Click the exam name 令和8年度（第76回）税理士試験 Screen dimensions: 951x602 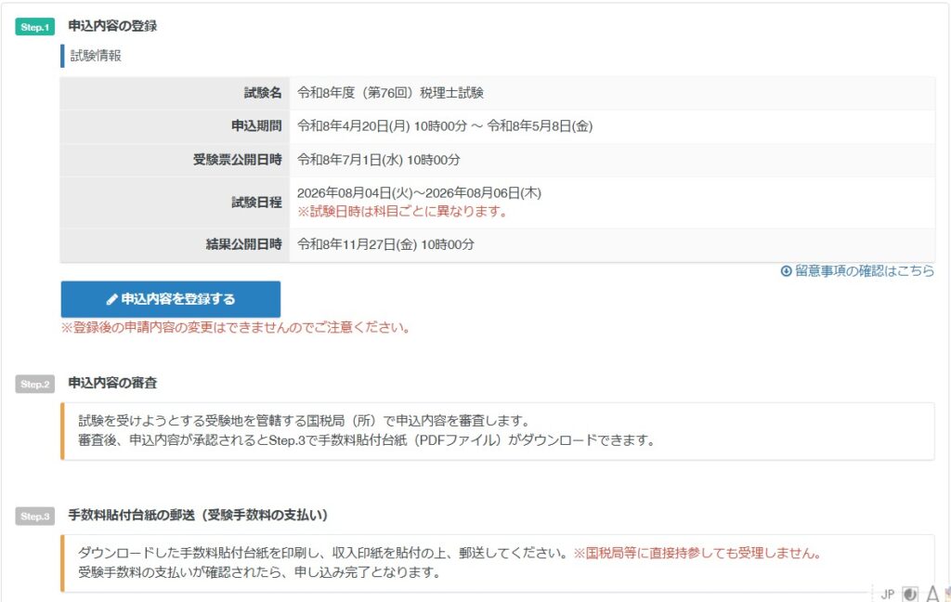(x=390, y=93)
